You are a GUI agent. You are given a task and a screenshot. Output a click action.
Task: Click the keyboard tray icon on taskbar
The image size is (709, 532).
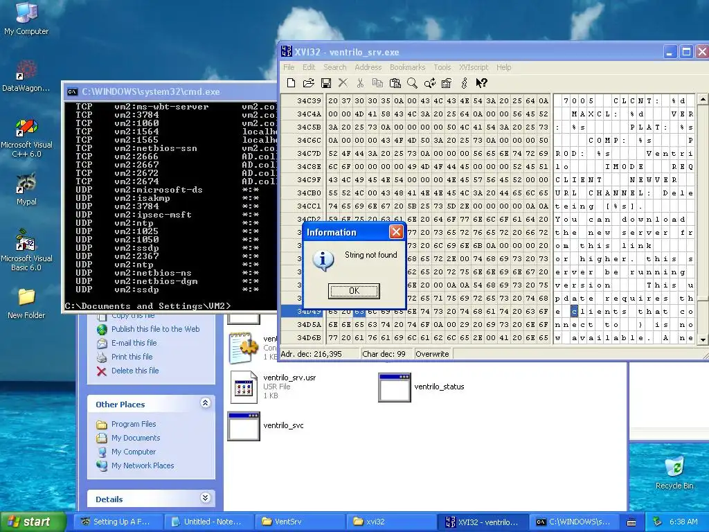tap(631, 522)
